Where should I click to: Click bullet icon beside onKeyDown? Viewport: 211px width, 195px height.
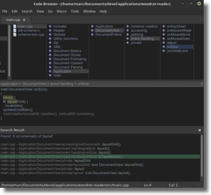click(164, 26)
